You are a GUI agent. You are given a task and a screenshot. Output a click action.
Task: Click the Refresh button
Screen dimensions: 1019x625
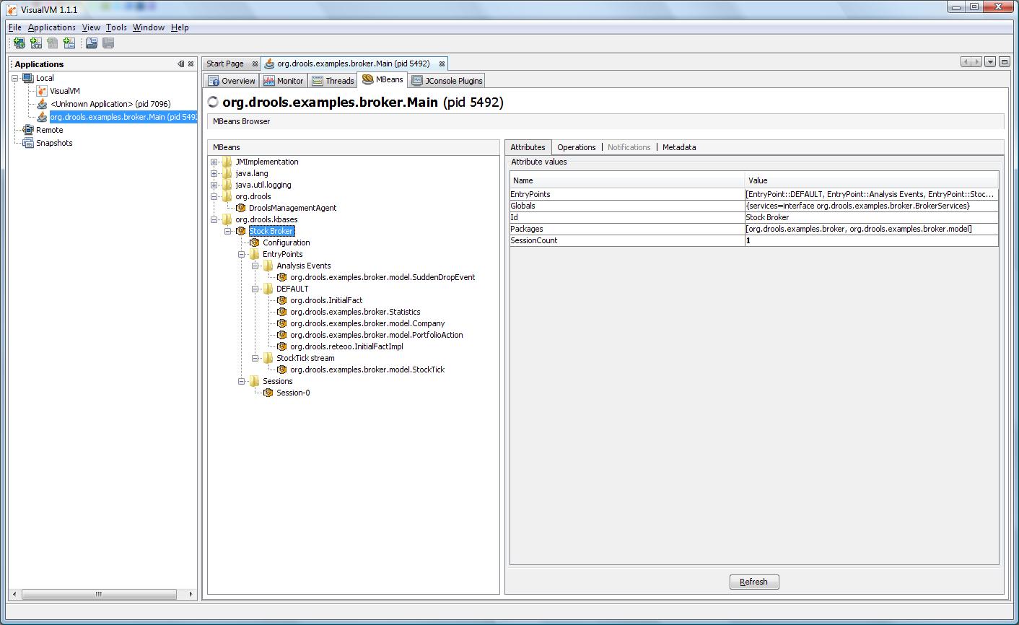754,582
